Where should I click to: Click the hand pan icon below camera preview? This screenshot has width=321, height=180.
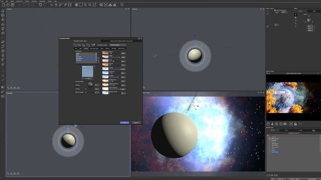(268, 124)
